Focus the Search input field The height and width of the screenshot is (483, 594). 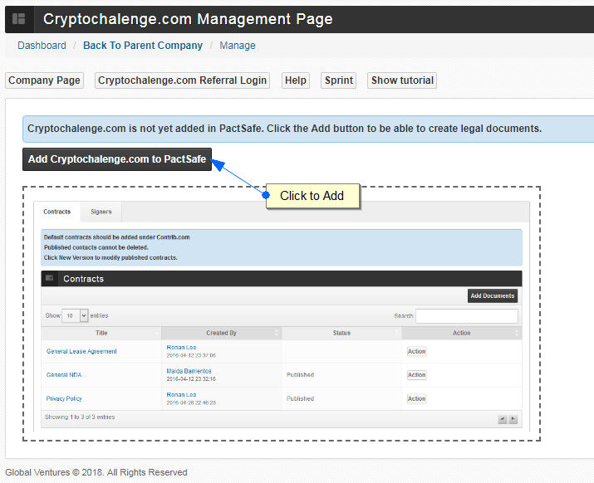(467, 315)
